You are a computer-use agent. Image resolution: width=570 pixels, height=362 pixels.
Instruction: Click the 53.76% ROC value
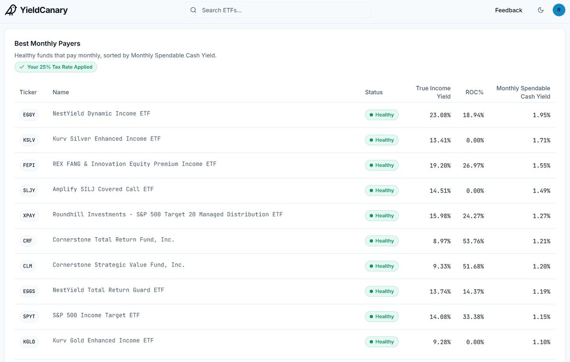pyautogui.click(x=473, y=241)
